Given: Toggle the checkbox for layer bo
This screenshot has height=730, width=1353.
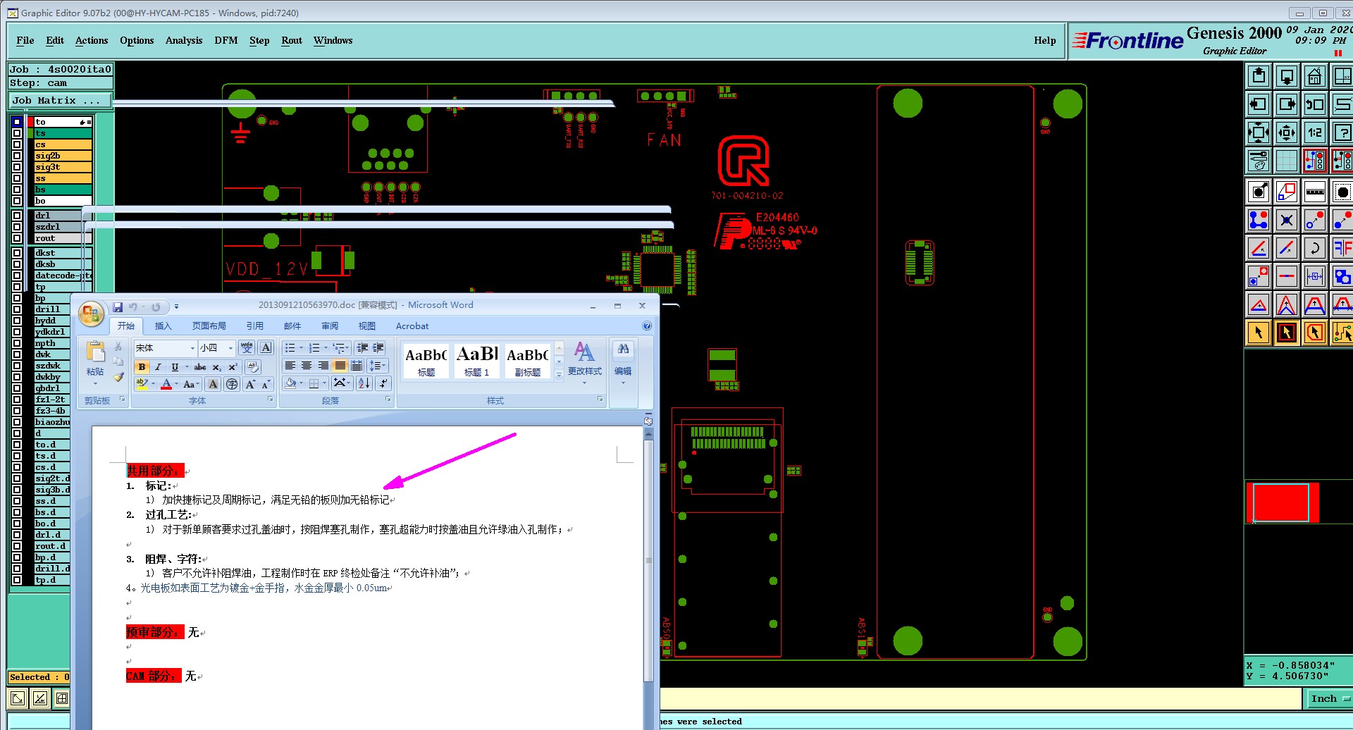Looking at the screenshot, I should (17, 201).
